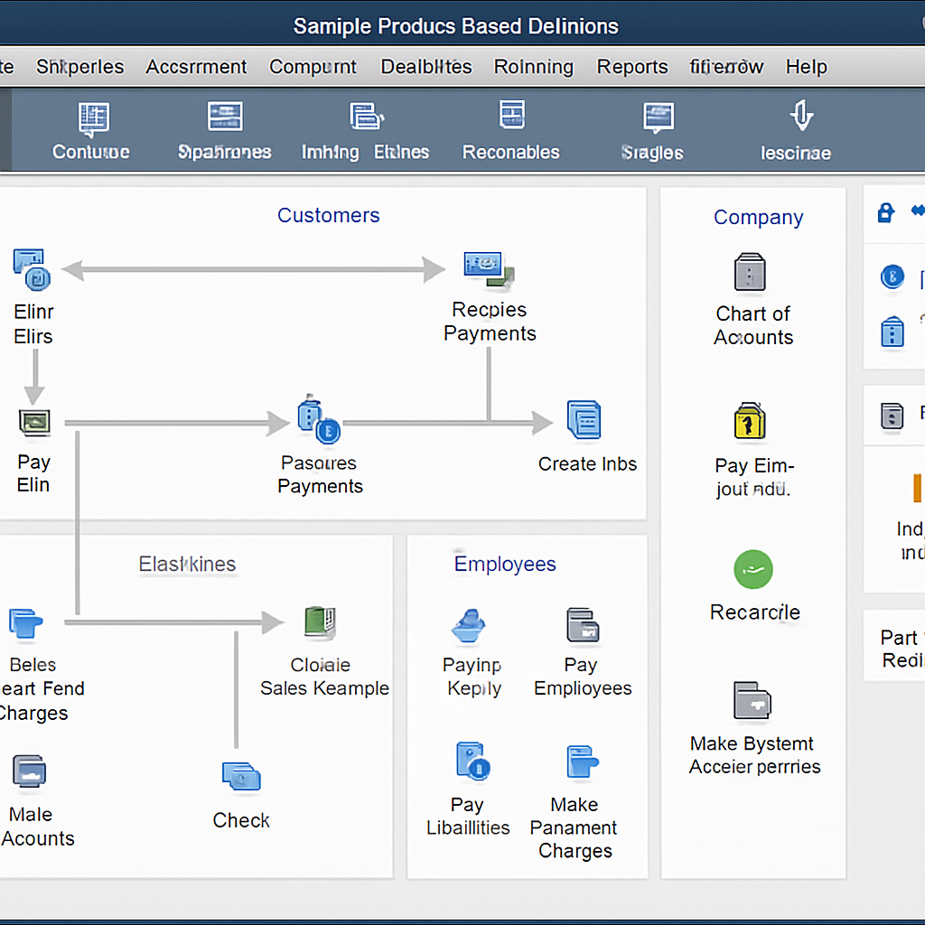Viewport: 925px width, 925px height.
Task: Click the Siagles toolbar icon
Action: (659, 117)
